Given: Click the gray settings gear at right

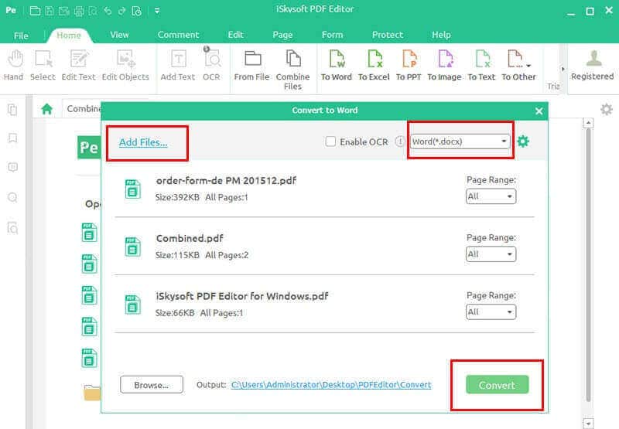Looking at the screenshot, I should coord(607,109).
